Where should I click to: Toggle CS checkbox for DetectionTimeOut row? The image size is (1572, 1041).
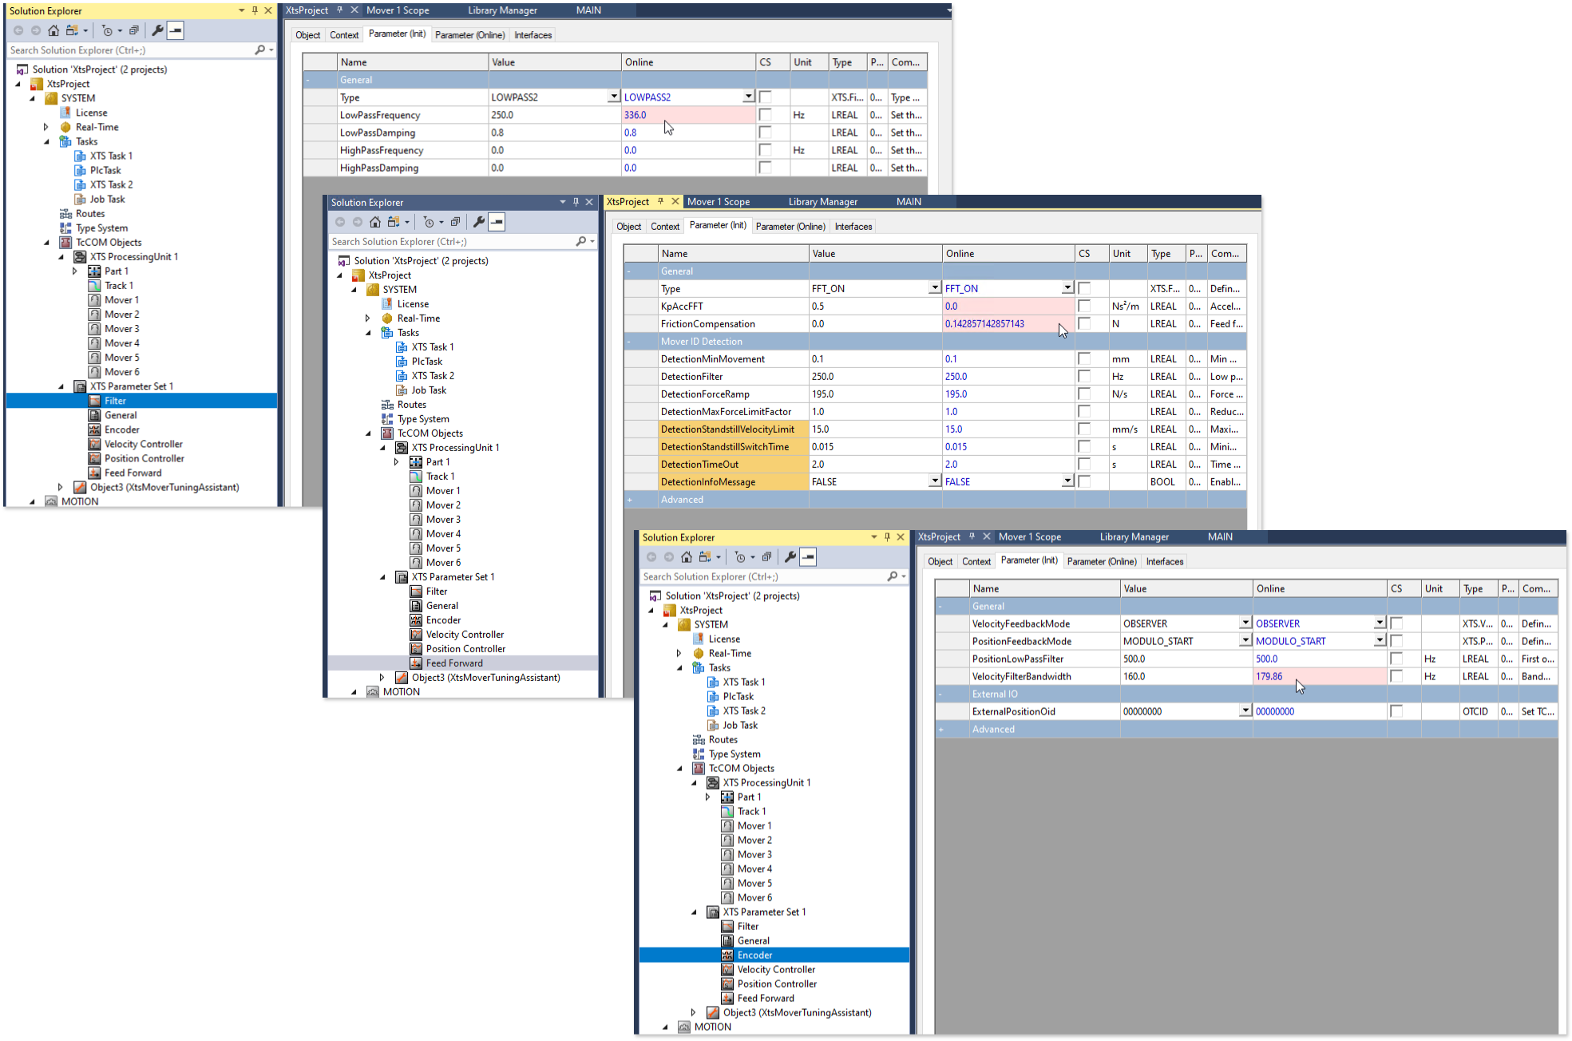click(x=1084, y=465)
